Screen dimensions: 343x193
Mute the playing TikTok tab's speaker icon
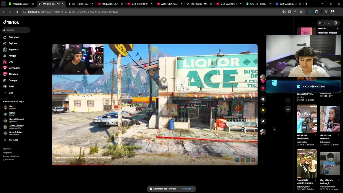[x=58, y=4]
